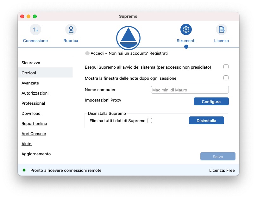Open the Licenza document icon
Image resolution: width=257 pixels, height=199 pixels.
pyautogui.click(x=222, y=30)
